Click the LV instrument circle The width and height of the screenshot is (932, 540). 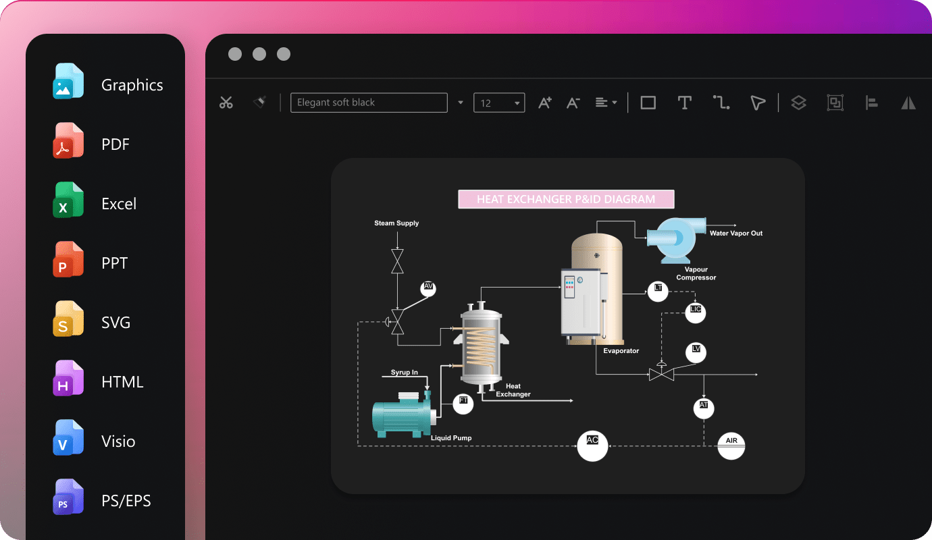(696, 352)
